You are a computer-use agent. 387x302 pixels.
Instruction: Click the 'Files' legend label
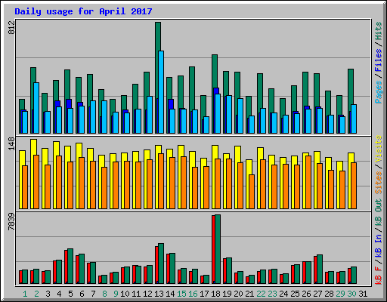pyautogui.click(x=379, y=60)
